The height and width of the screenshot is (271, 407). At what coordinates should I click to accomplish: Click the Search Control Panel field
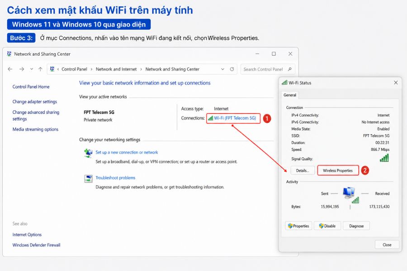(x=268, y=69)
